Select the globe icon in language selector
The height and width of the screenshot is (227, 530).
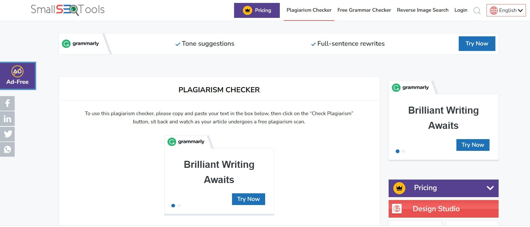pyautogui.click(x=494, y=10)
